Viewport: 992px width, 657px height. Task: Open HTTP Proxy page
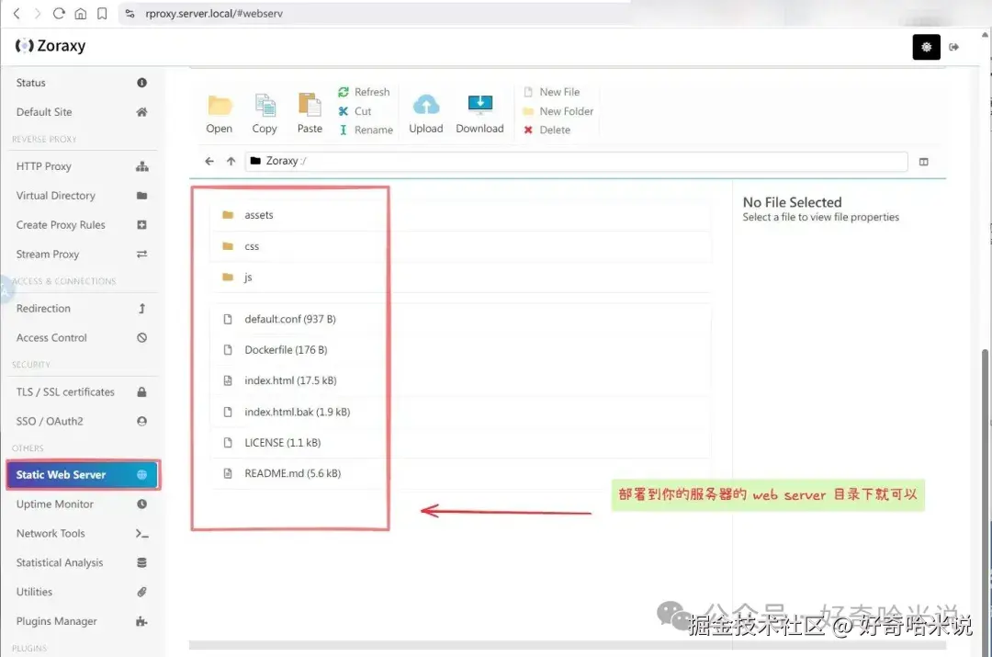[x=83, y=166]
